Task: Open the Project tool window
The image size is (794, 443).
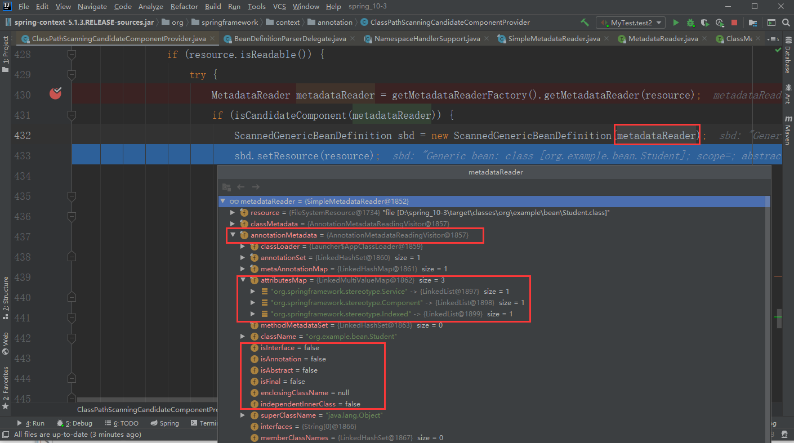Action: 6,55
